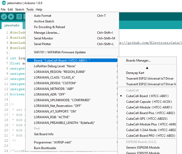Screen dimensions: 182x154
Task: Click the New sketch toolbar icon
Action: pos(19,17)
